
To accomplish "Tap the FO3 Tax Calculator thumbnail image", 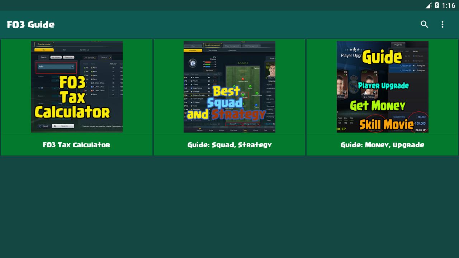I will (x=77, y=87).
